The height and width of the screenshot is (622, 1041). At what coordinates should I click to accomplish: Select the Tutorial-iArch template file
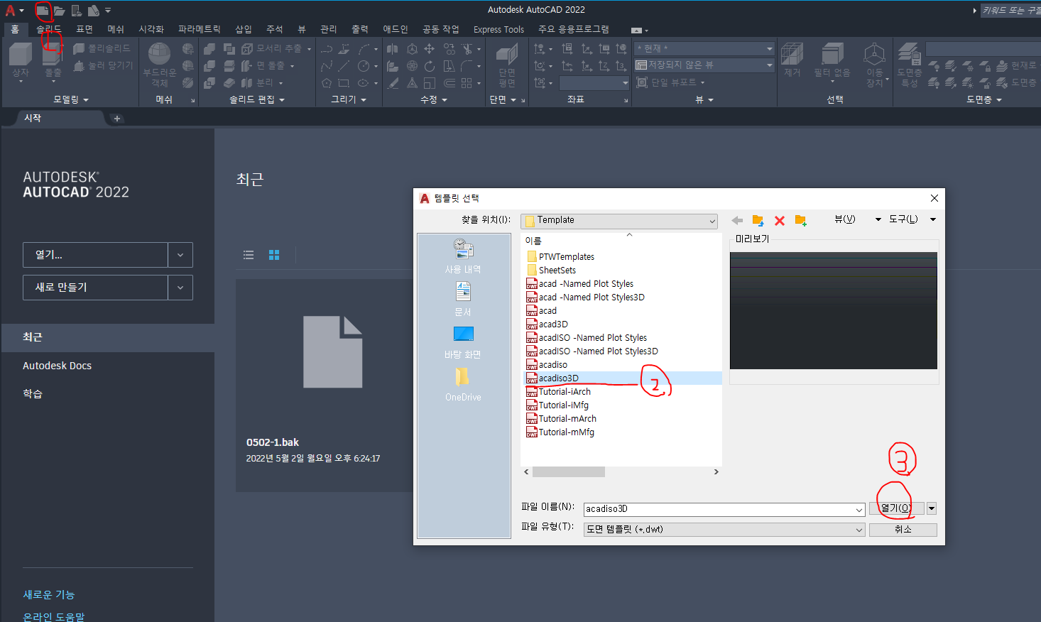565,392
